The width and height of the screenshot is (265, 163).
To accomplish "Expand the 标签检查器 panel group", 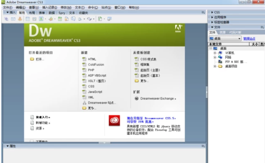I will tap(212, 22).
